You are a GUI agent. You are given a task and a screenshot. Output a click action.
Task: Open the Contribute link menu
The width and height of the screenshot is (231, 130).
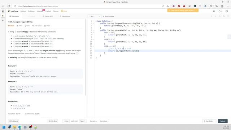[x=104, y=121]
